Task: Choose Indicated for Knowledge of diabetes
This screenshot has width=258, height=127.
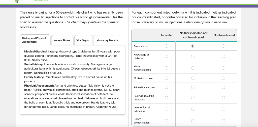Action: [x=166, y=56]
